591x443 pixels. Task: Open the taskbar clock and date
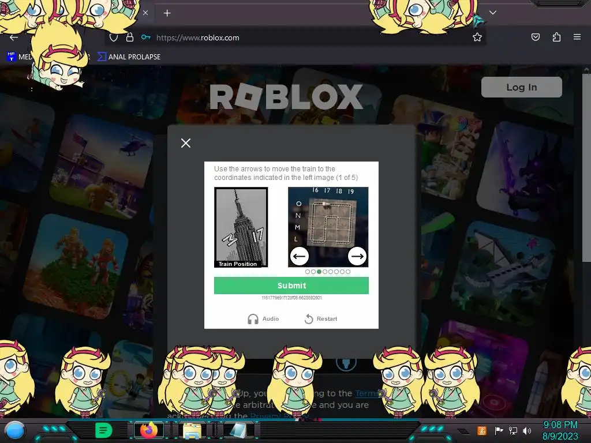tap(560, 430)
